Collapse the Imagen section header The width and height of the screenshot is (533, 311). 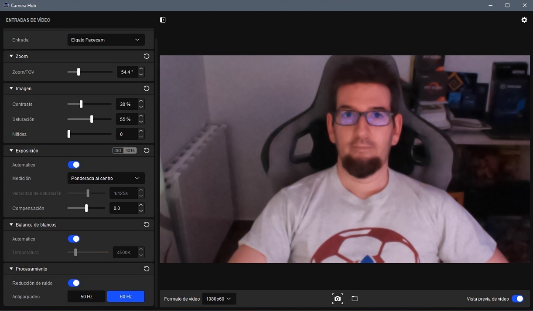tap(11, 88)
